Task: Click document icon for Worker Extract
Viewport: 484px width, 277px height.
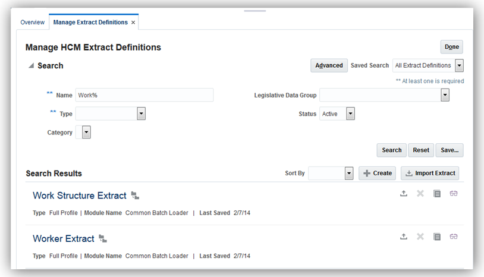Action: click(x=437, y=237)
